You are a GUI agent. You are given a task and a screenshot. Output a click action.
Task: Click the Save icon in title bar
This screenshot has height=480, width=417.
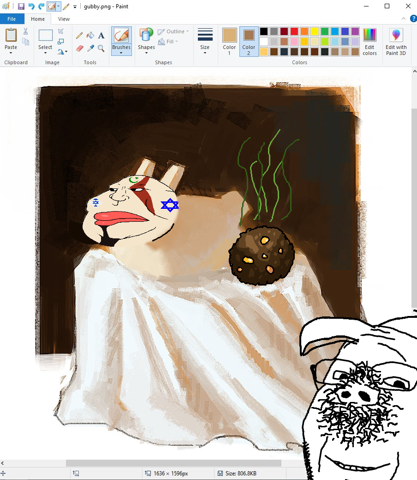[x=21, y=6]
